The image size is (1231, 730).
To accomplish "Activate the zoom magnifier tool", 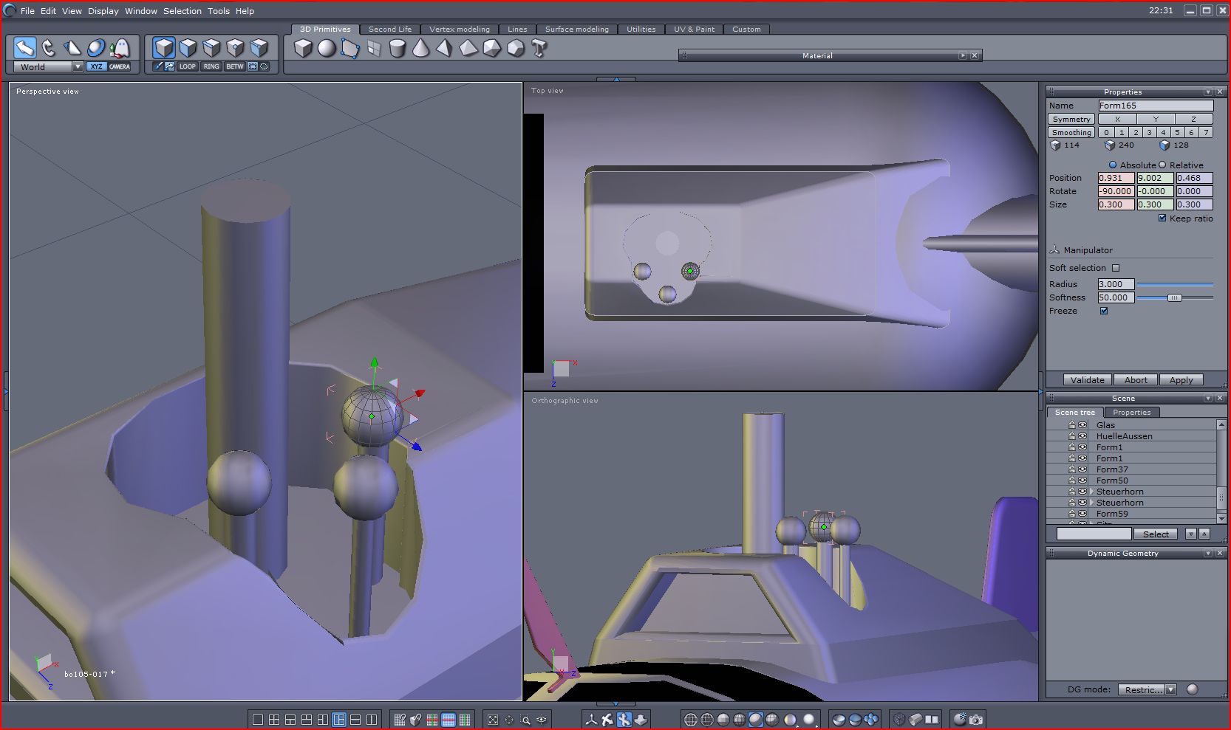I will [525, 720].
